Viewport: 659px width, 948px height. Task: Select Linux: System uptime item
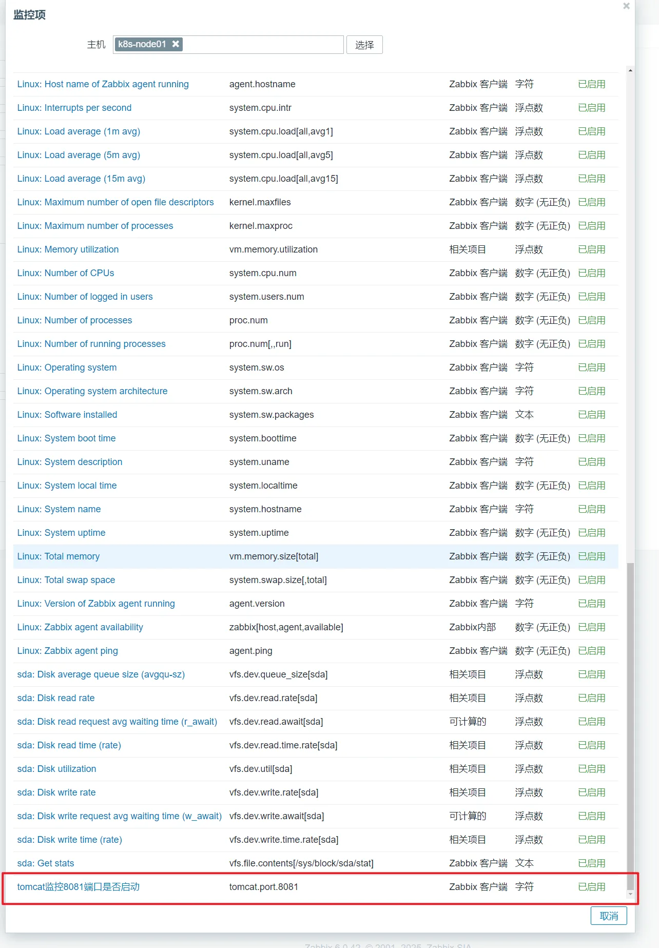(61, 533)
